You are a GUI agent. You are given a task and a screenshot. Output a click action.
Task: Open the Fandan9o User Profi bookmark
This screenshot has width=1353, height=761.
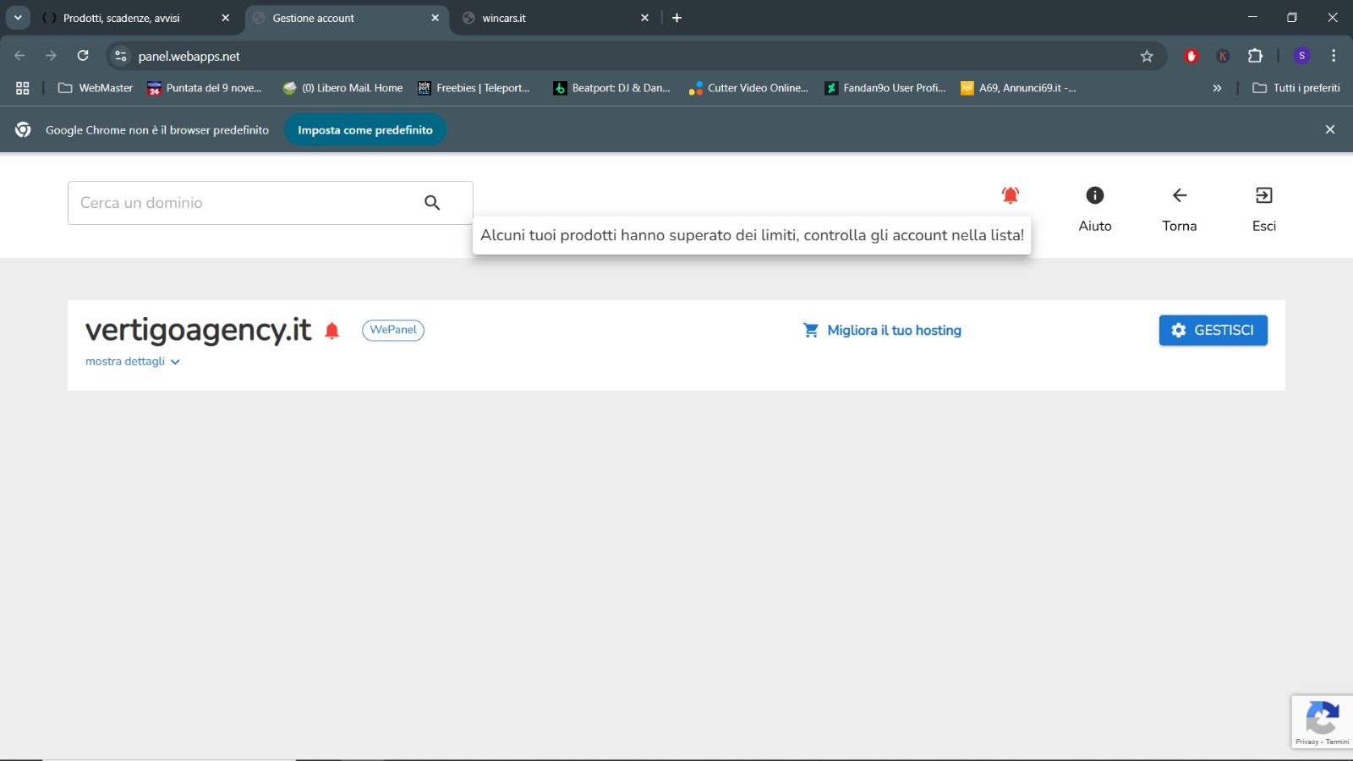tap(885, 88)
